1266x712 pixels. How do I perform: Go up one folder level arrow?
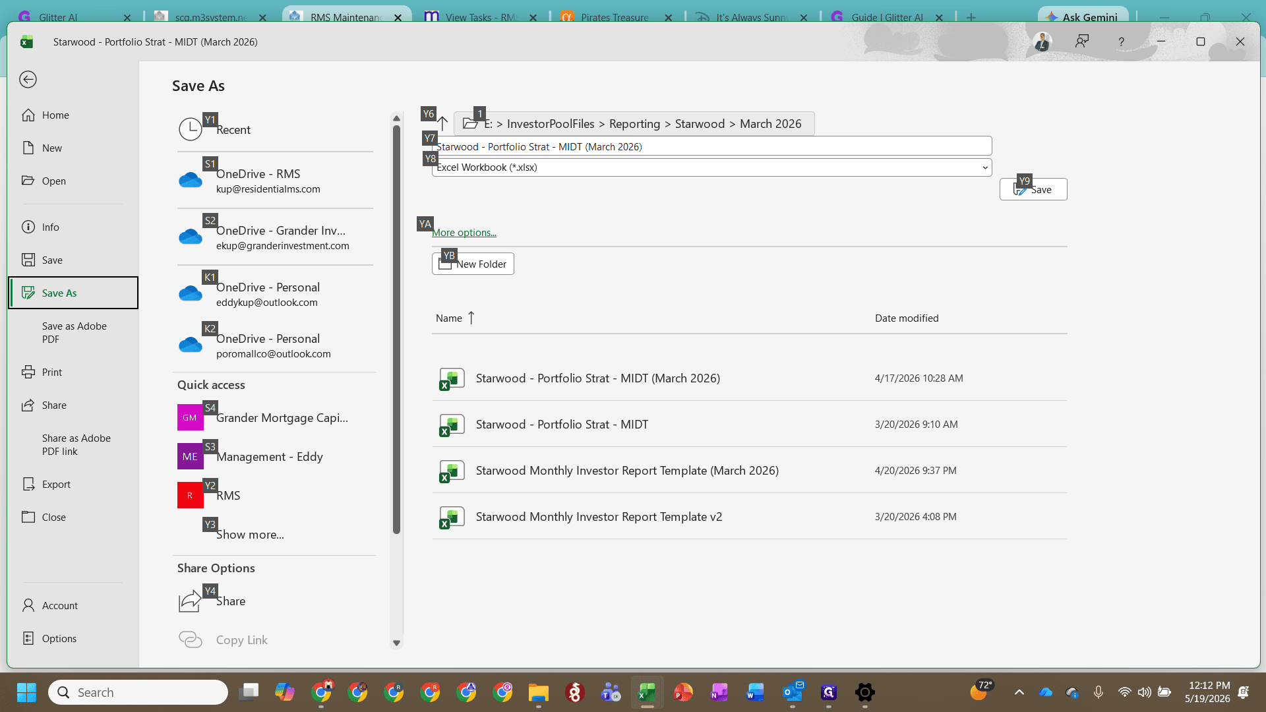click(x=442, y=123)
